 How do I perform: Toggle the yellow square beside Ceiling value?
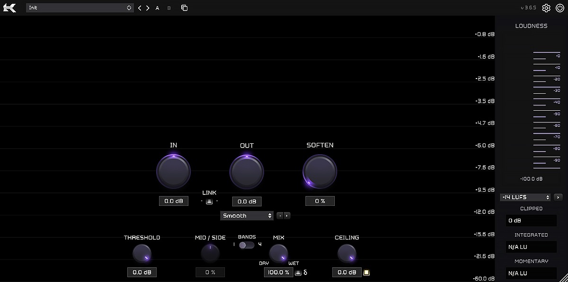(x=366, y=273)
